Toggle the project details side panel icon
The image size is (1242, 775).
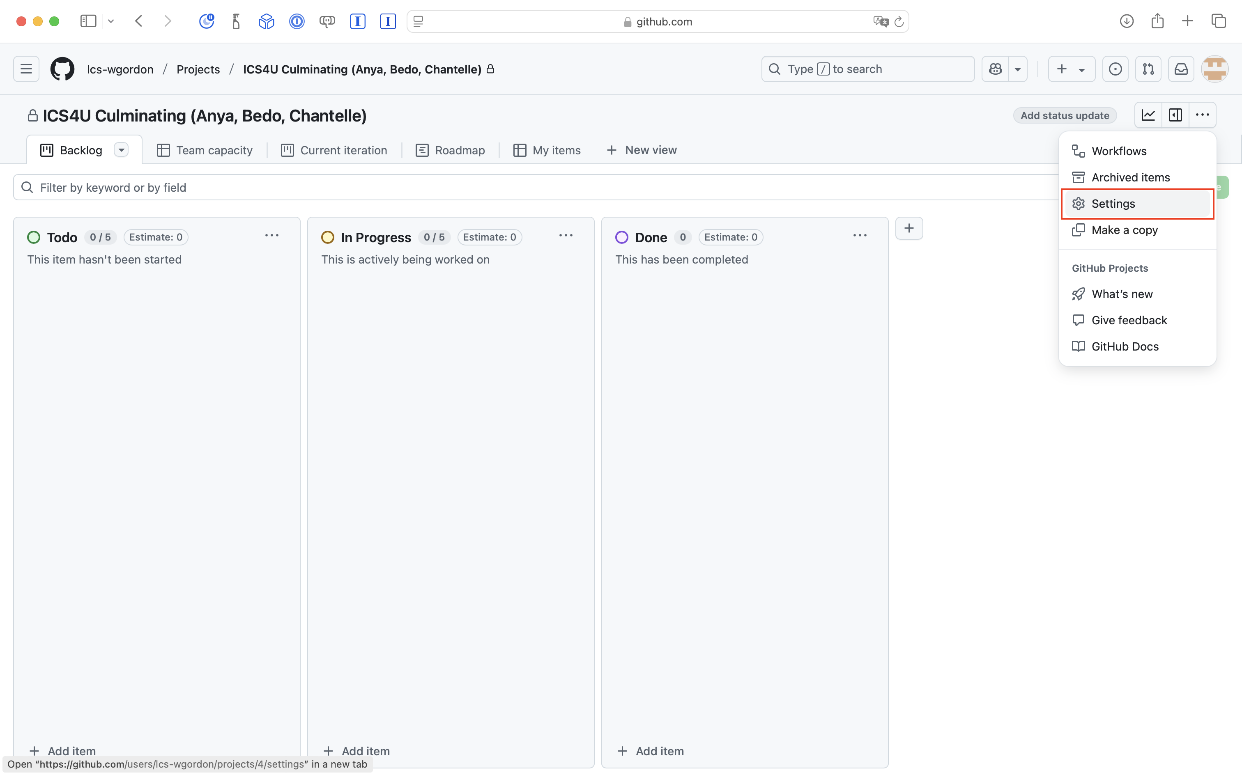coord(1175,115)
